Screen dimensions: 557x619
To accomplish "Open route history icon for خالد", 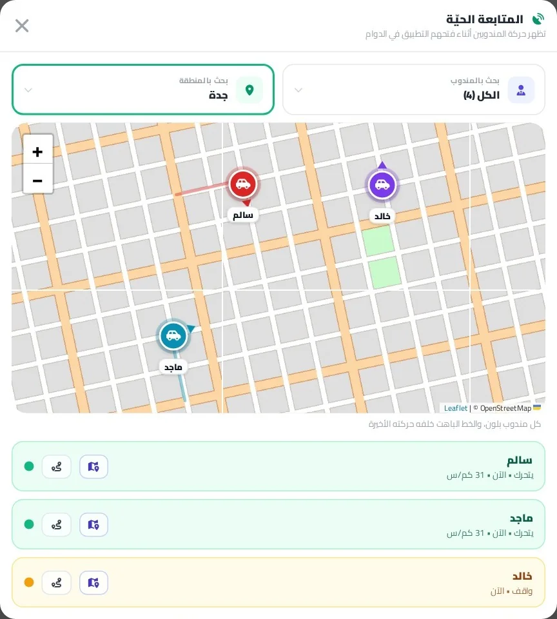I will tap(57, 583).
